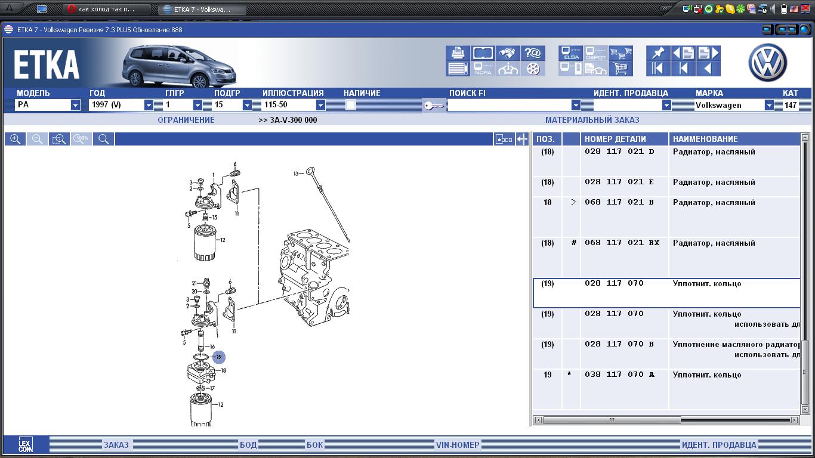
Task: Open the ELSA link icon
Action: [570, 53]
